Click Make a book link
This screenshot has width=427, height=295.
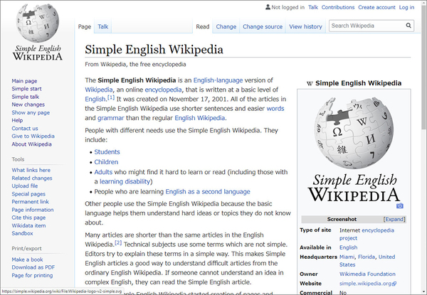tap(27, 259)
